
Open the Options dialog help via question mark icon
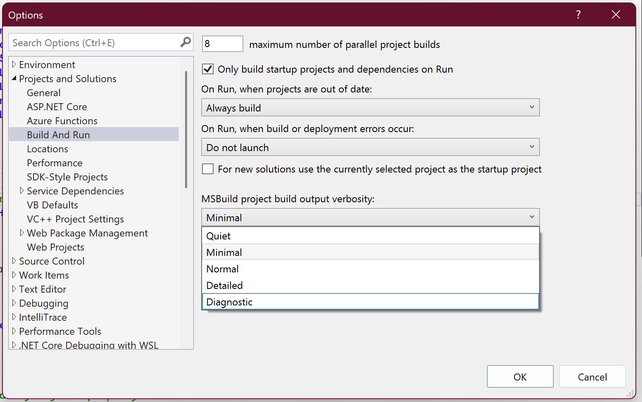tap(578, 14)
